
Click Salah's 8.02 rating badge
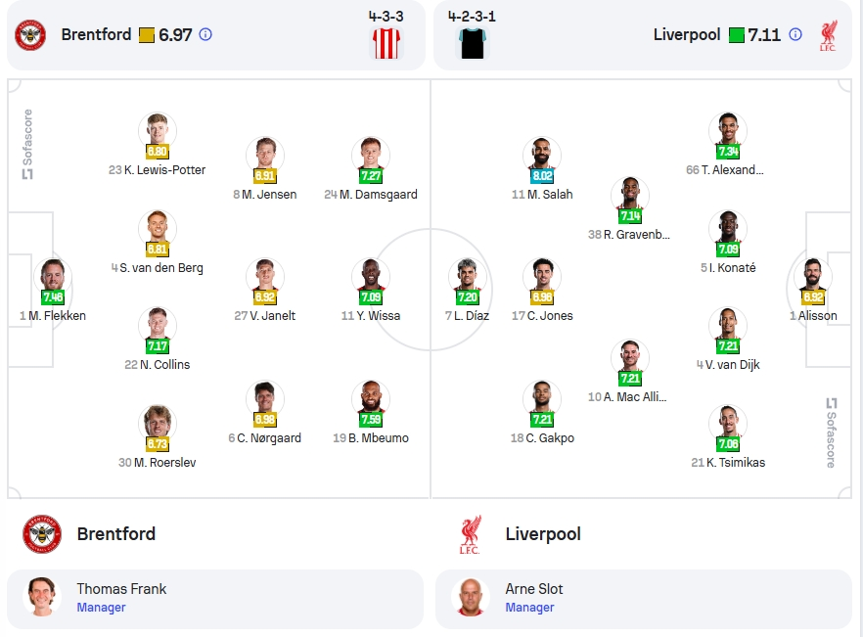point(542,176)
